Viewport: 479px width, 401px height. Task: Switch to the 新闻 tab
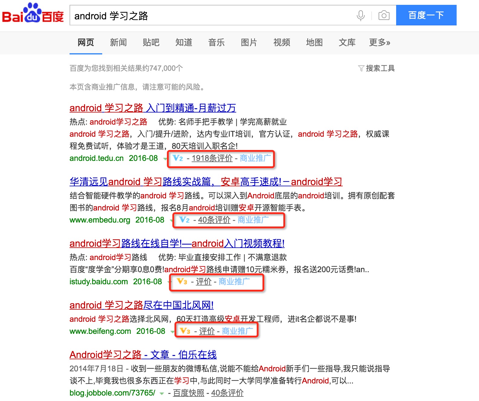[x=119, y=43]
